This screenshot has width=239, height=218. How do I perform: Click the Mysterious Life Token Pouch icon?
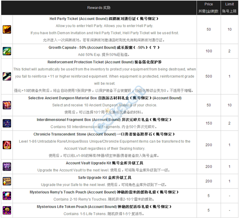point(7,210)
